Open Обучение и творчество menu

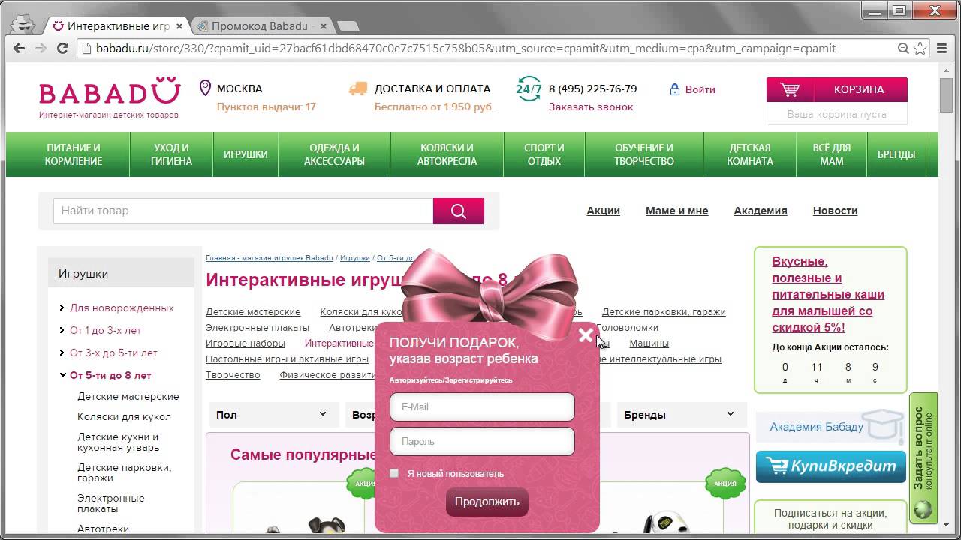pos(644,154)
